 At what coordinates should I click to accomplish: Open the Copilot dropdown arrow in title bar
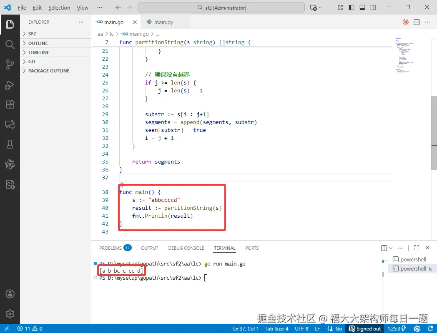click(x=320, y=7)
